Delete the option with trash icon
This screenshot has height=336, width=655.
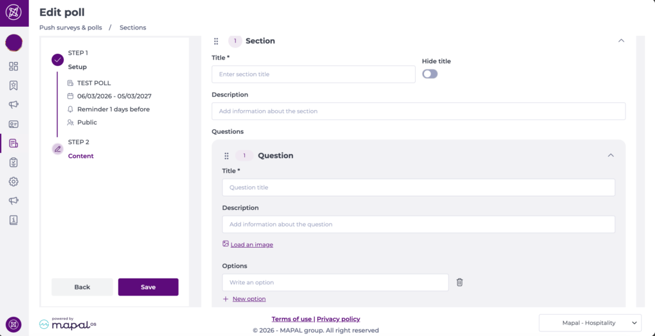click(459, 282)
